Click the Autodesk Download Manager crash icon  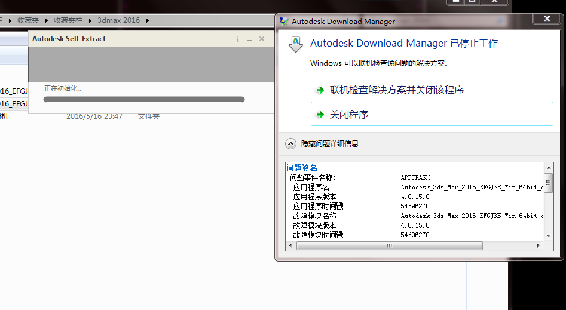pos(296,44)
